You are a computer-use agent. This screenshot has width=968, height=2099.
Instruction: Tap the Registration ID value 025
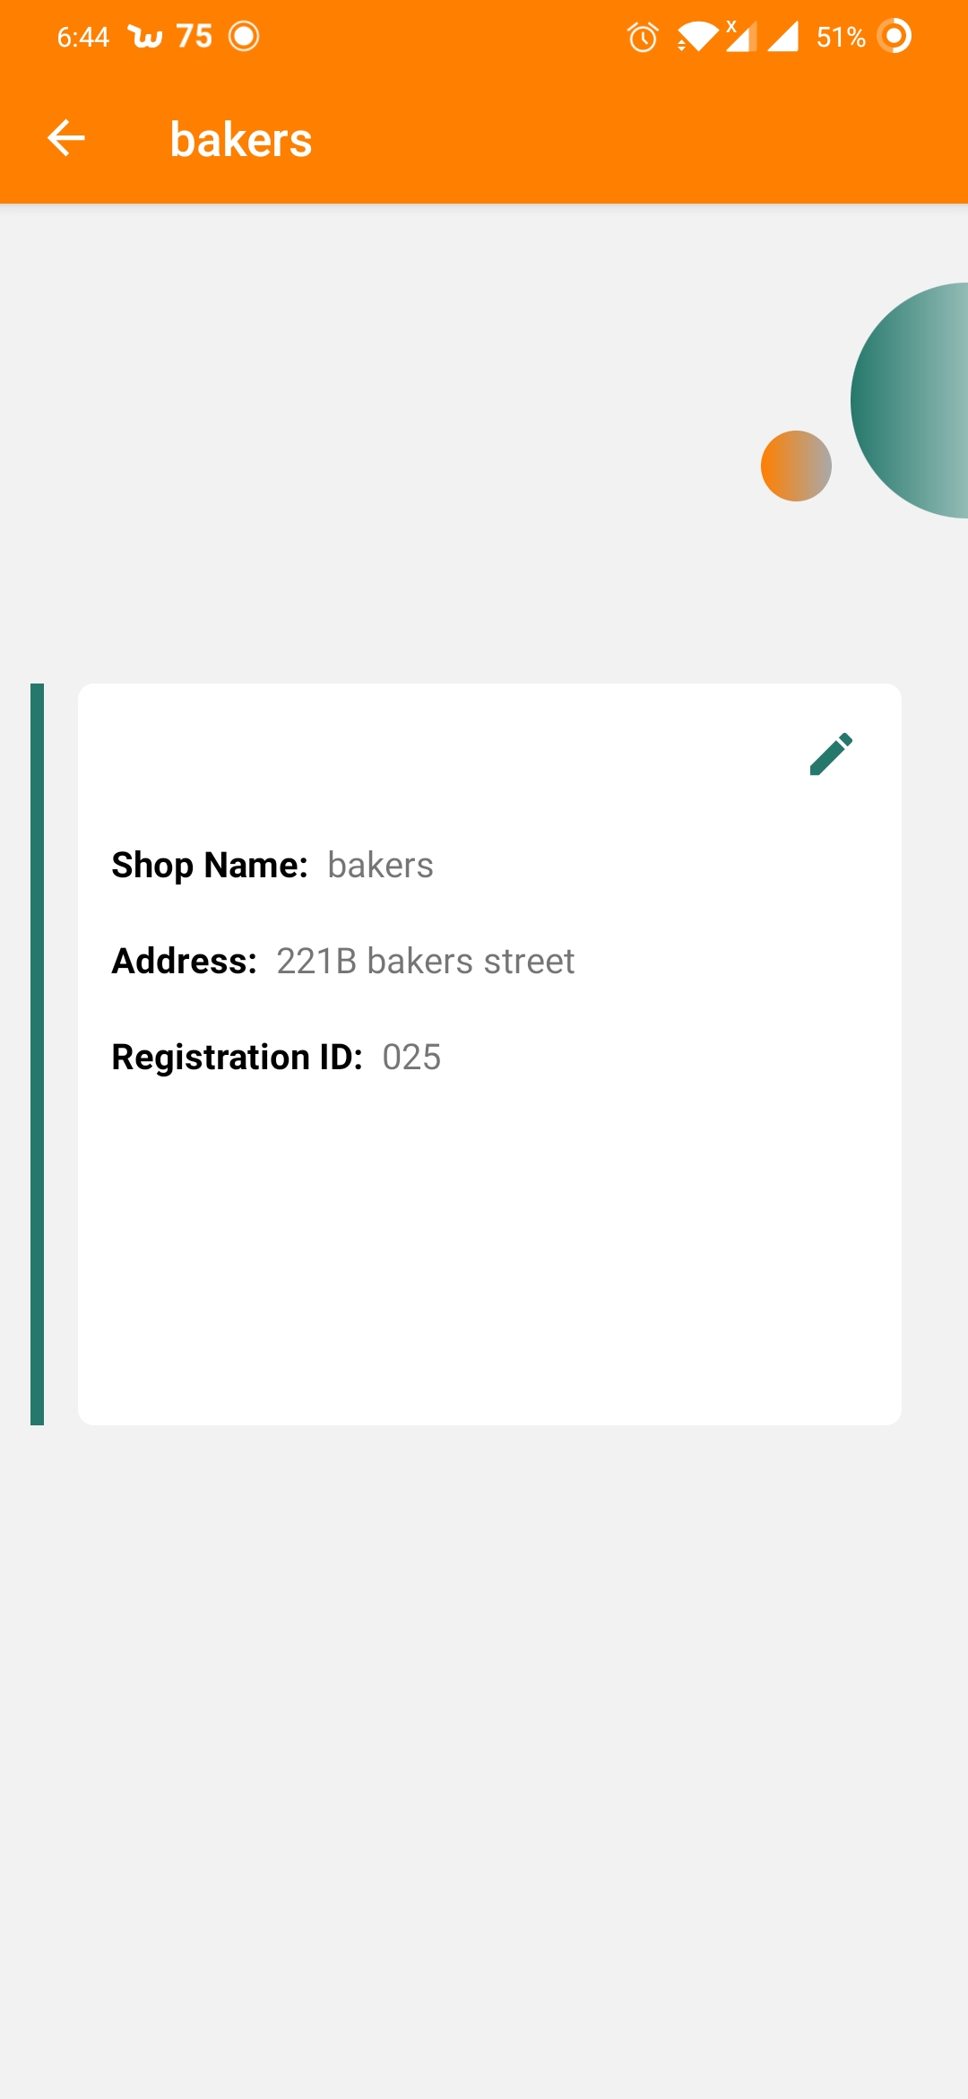pyautogui.click(x=411, y=1058)
